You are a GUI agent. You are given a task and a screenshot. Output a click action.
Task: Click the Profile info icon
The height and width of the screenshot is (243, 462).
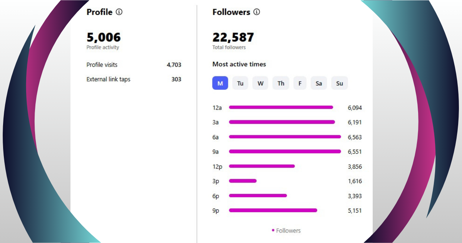click(119, 12)
